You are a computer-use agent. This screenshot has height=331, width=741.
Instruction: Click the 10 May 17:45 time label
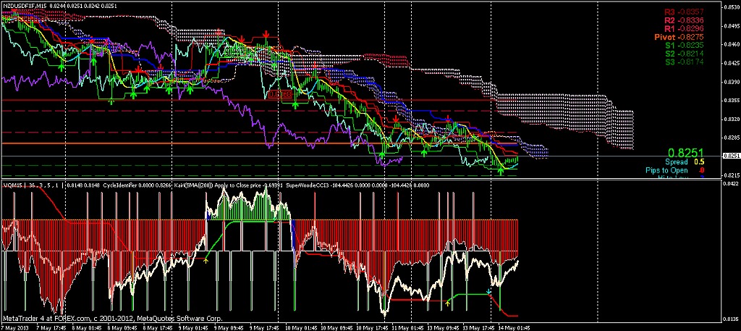[373, 327]
